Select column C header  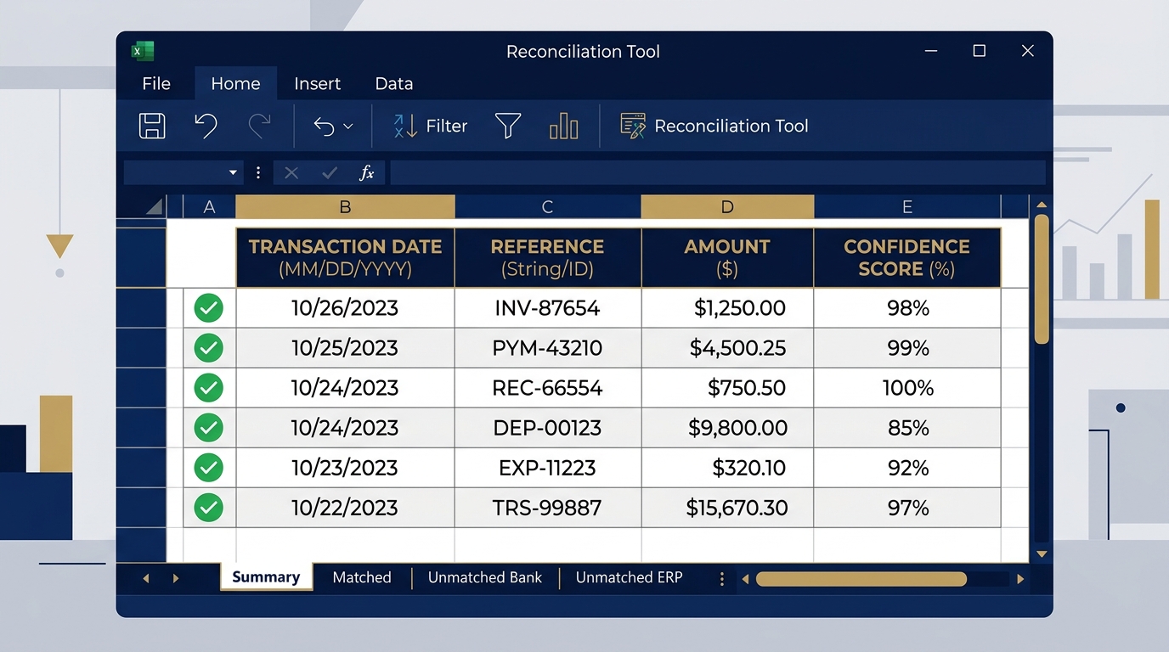(x=548, y=207)
